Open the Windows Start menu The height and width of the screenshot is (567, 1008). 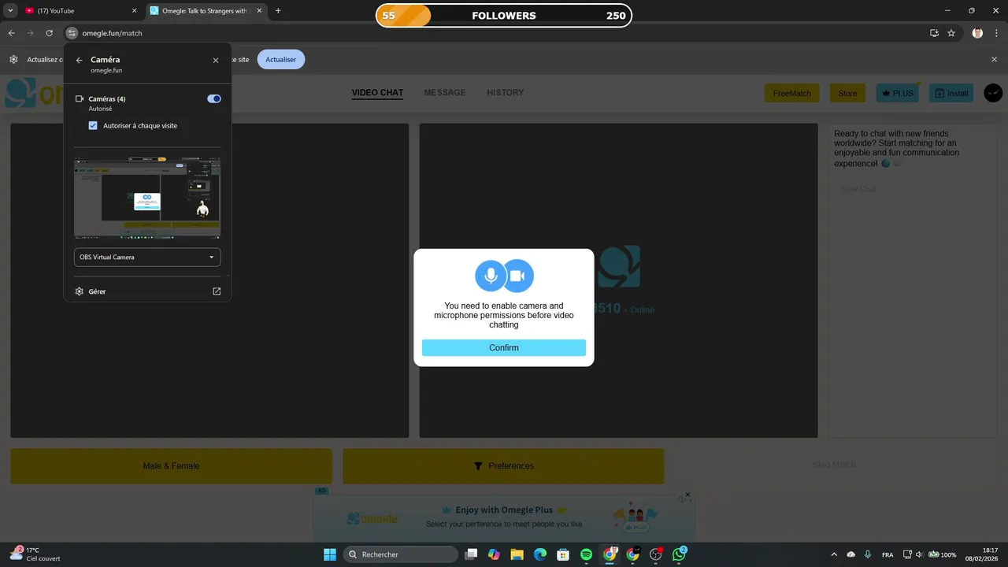pyautogui.click(x=330, y=554)
